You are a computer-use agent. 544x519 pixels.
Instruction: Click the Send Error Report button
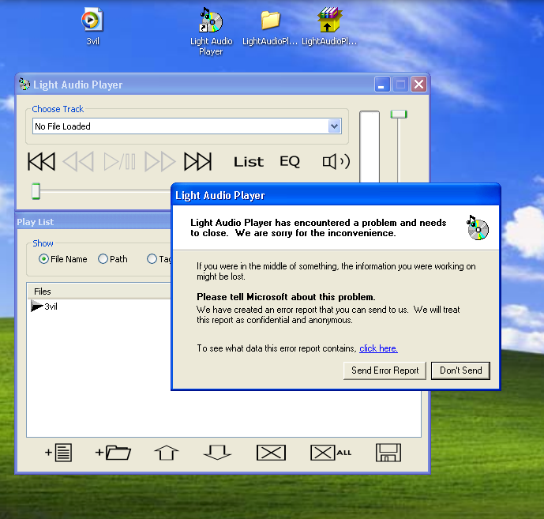tap(385, 370)
